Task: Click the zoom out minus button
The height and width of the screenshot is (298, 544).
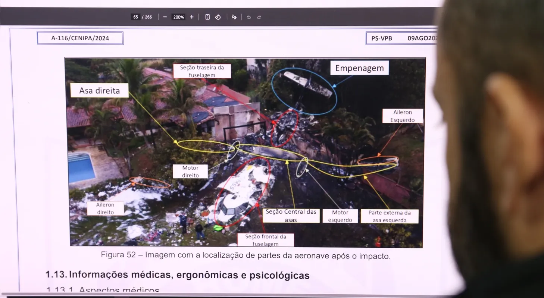Action: pyautogui.click(x=165, y=17)
